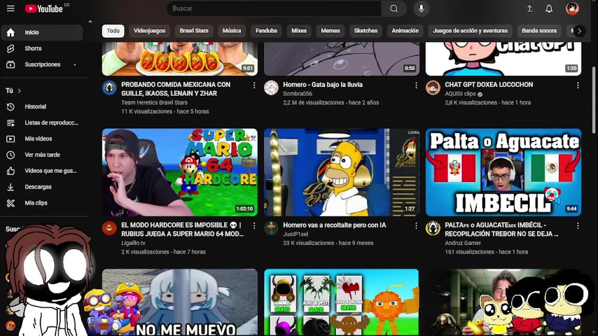Click Team Heretics Brawl Stars channel avatar

pos(109,88)
